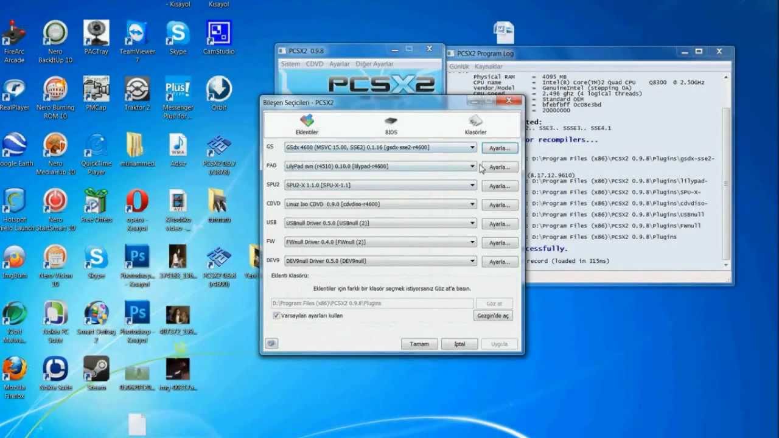Open Günlük menu in Program Log

coord(459,66)
